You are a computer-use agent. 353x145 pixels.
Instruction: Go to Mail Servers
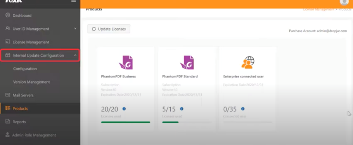coord(40,95)
